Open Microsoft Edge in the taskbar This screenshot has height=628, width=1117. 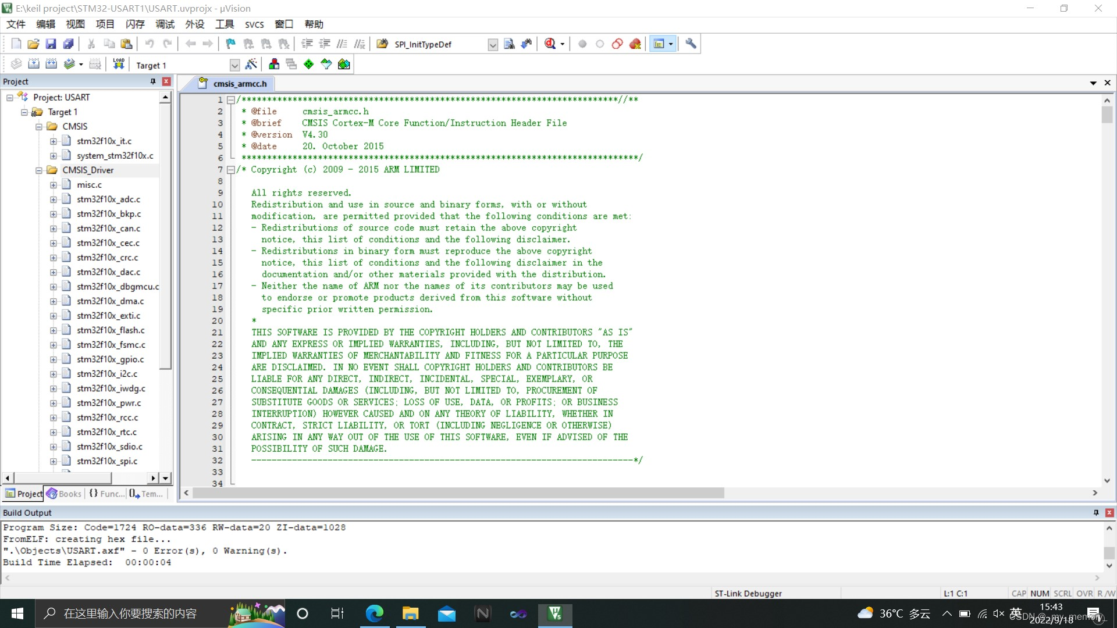pyautogui.click(x=374, y=613)
